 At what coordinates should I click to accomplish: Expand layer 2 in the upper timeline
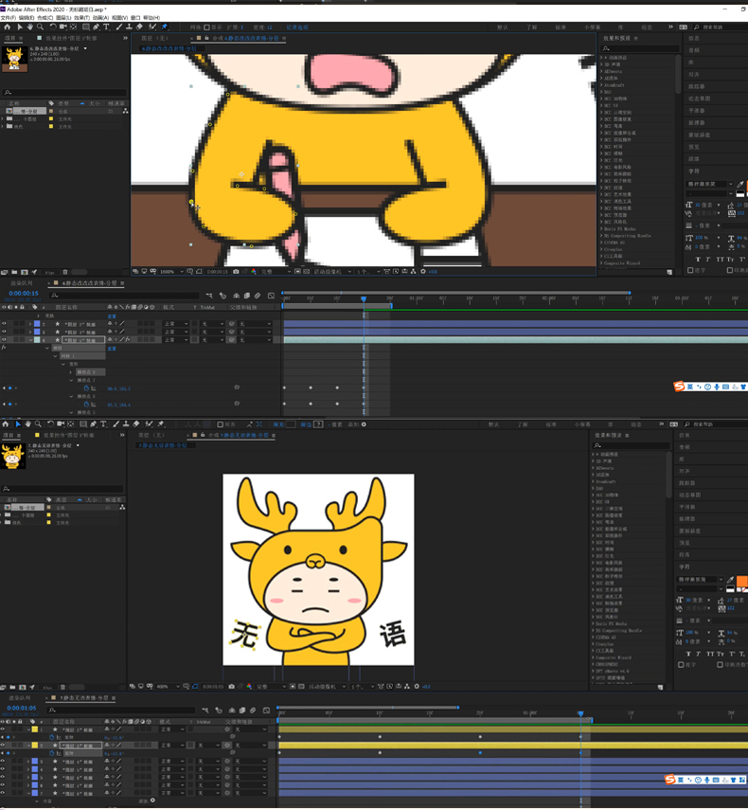click(30, 324)
